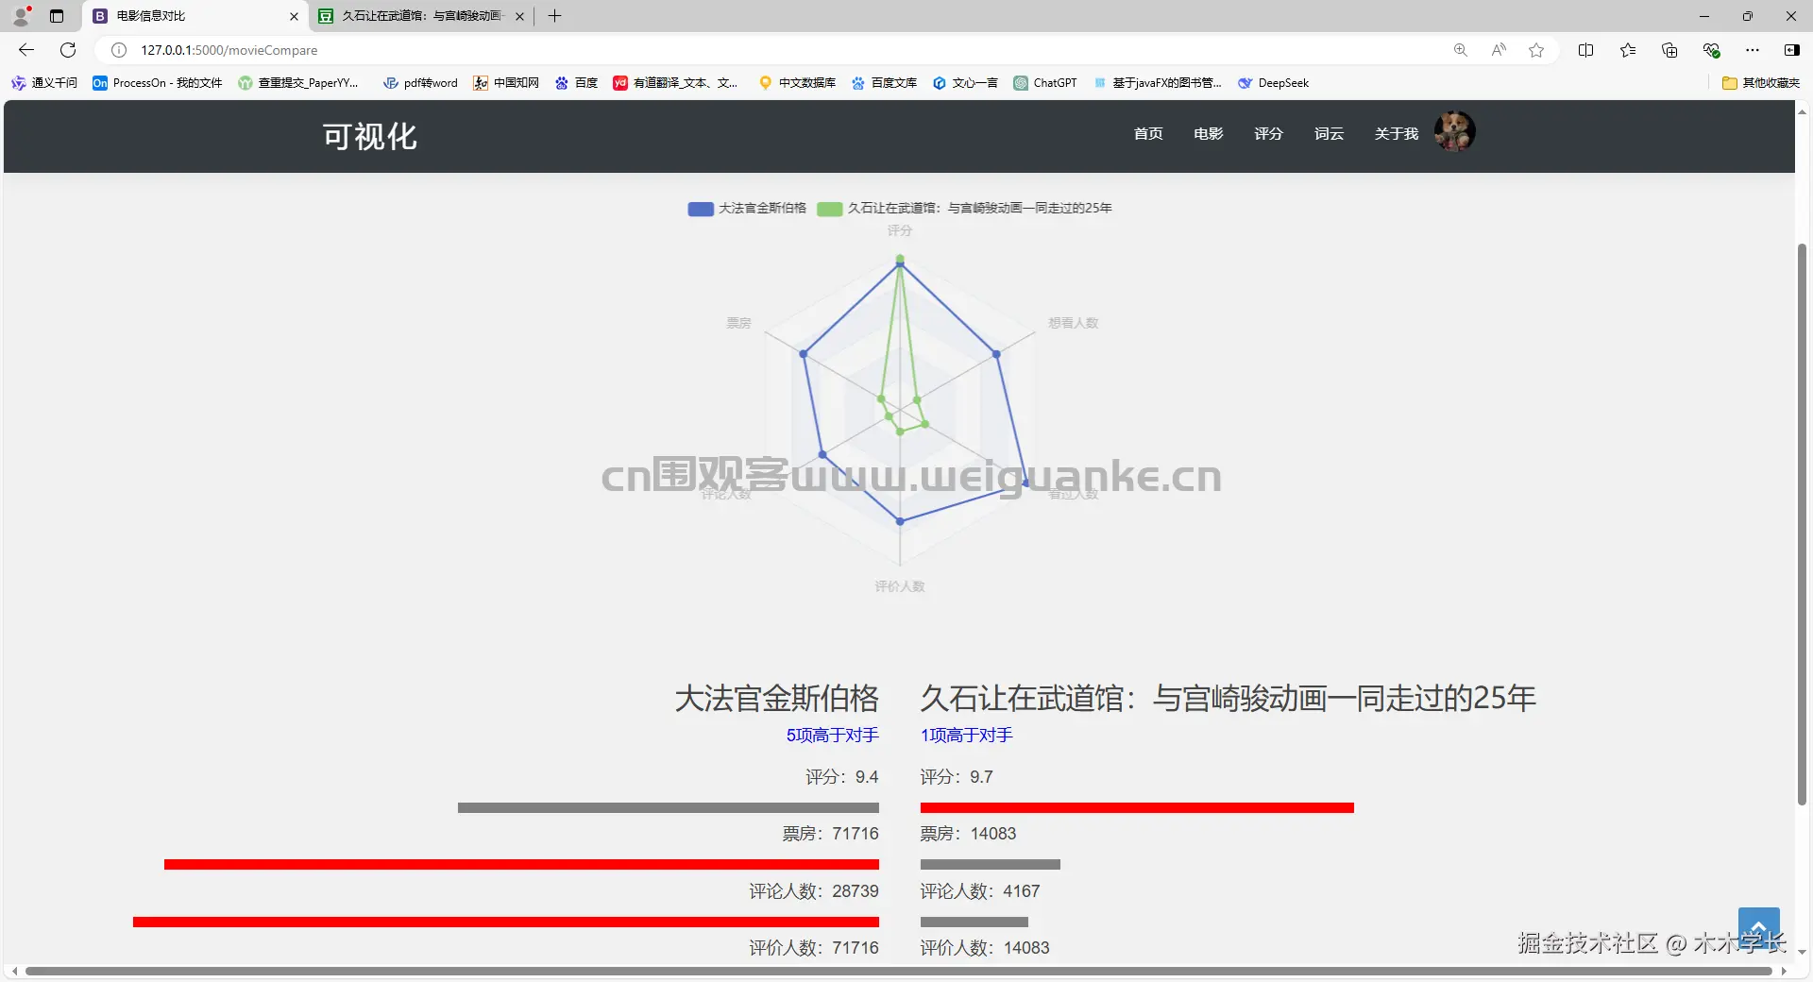The width and height of the screenshot is (1813, 982).
Task: Open the 词云 navigation item
Action: 1329,134
